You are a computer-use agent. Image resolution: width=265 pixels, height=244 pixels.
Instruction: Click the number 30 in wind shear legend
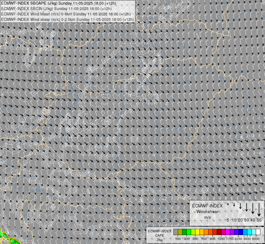point(247,220)
